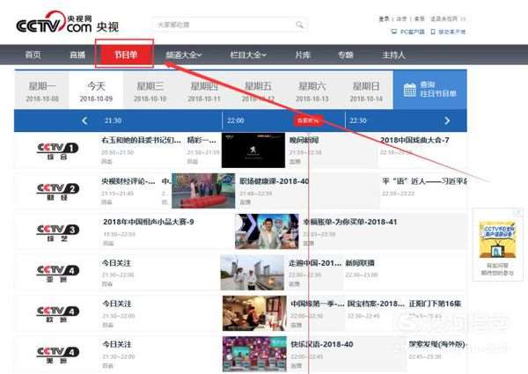The image size is (528, 374).
Task: Open 国宝档案-2018 program
Action: click(376, 304)
